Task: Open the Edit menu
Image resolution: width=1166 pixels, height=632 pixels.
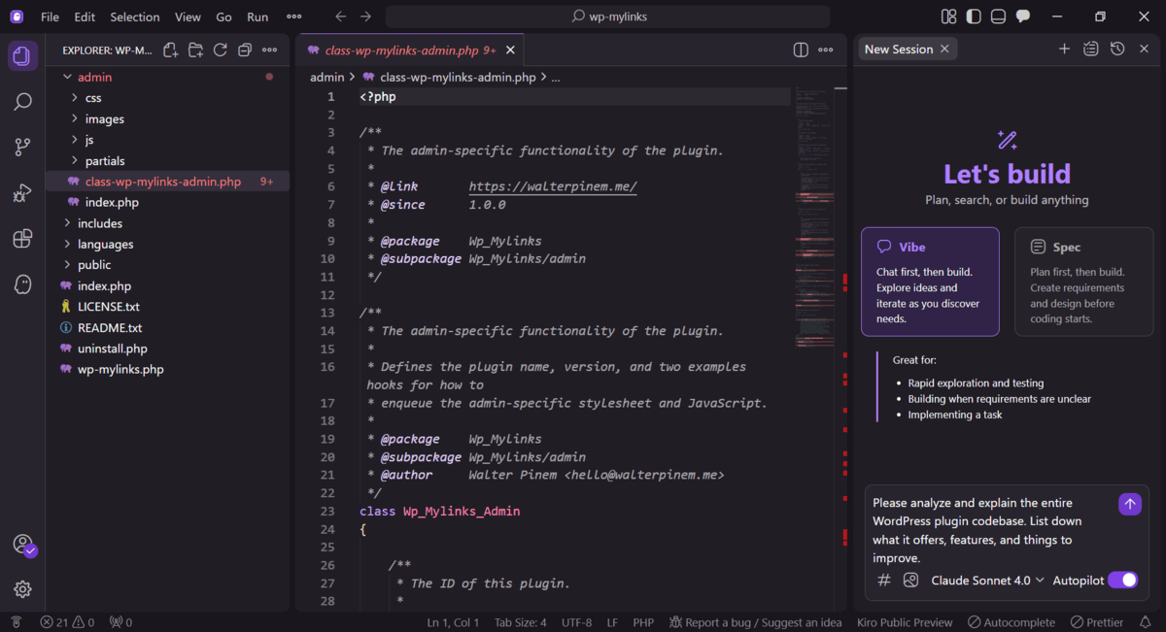Action: (x=85, y=17)
